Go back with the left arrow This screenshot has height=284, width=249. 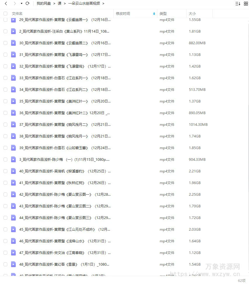pyautogui.click(x=6, y=3)
